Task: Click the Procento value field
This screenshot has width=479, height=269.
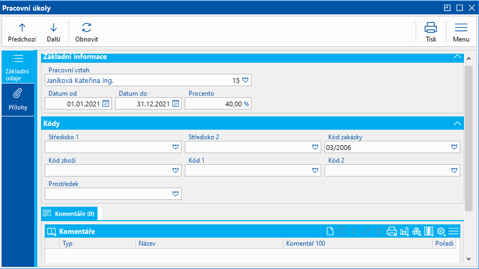Action: pos(218,104)
